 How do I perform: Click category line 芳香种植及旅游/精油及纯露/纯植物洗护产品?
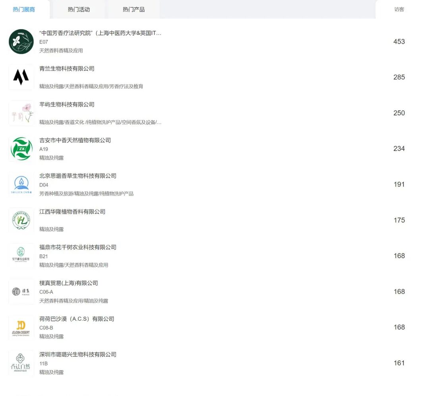87,194
